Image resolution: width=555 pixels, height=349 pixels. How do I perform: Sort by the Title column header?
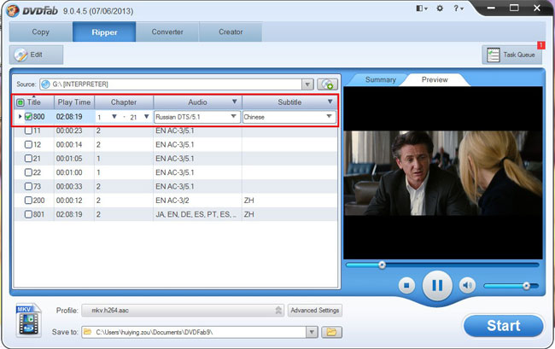click(x=34, y=102)
